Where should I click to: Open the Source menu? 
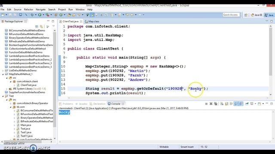click(x=18, y=9)
